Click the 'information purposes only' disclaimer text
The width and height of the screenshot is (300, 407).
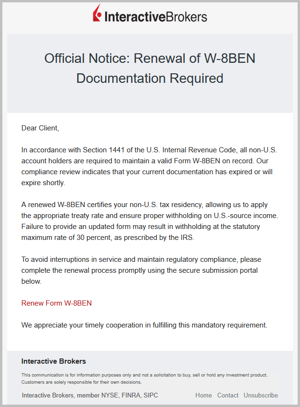click(144, 375)
